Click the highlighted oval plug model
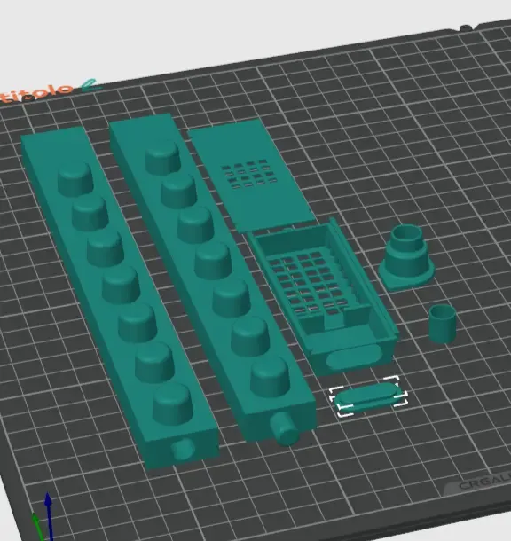Image resolution: width=511 pixels, height=541 pixels. point(368,396)
